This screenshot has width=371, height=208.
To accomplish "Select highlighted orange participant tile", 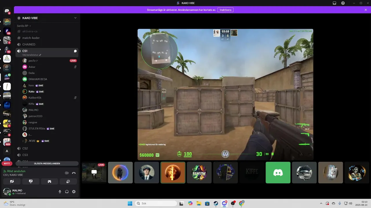I will pos(173,172).
